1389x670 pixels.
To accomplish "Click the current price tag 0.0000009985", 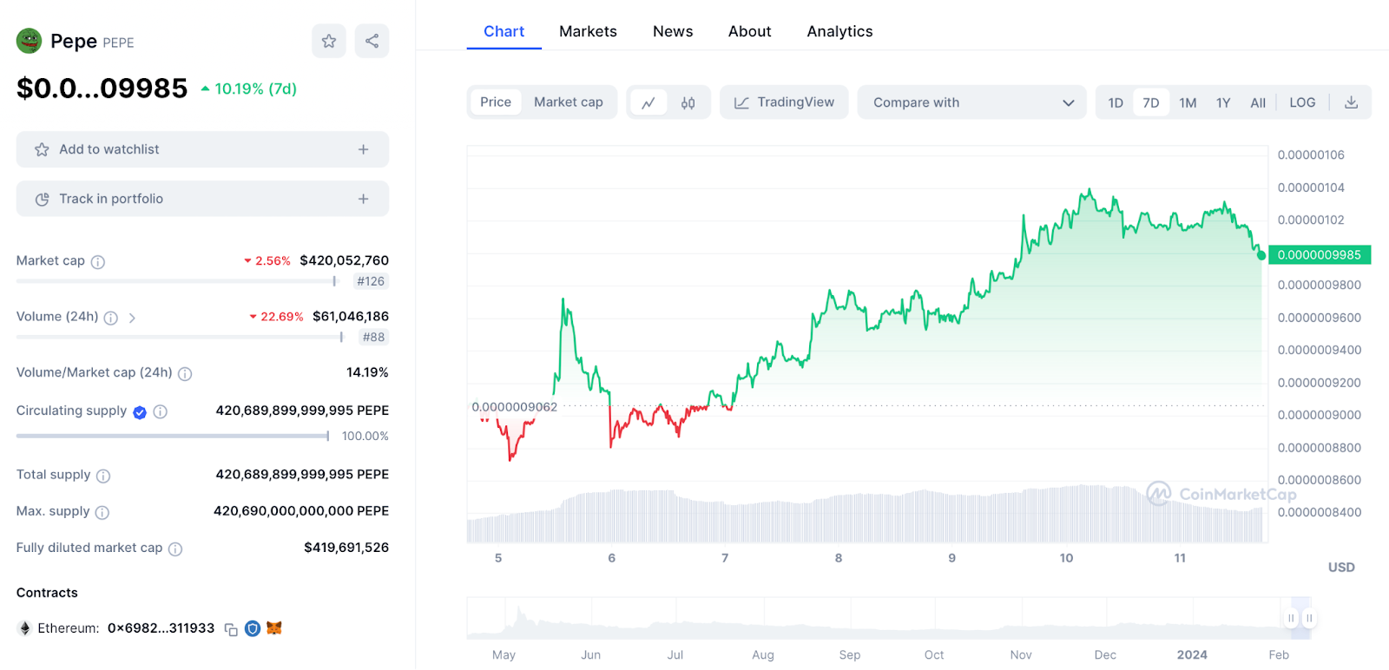I will [x=1320, y=254].
